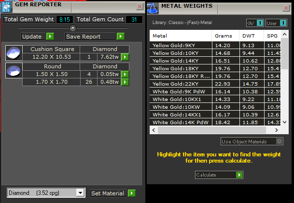This screenshot has width=294, height=203.
Task: Open the Diamond material dropdown
Action: pyautogui.click(x=80, y=193)
